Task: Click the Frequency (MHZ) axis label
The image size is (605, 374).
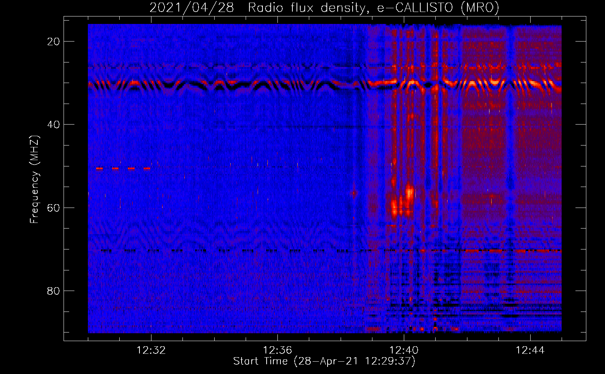Action: click(34, 180)
